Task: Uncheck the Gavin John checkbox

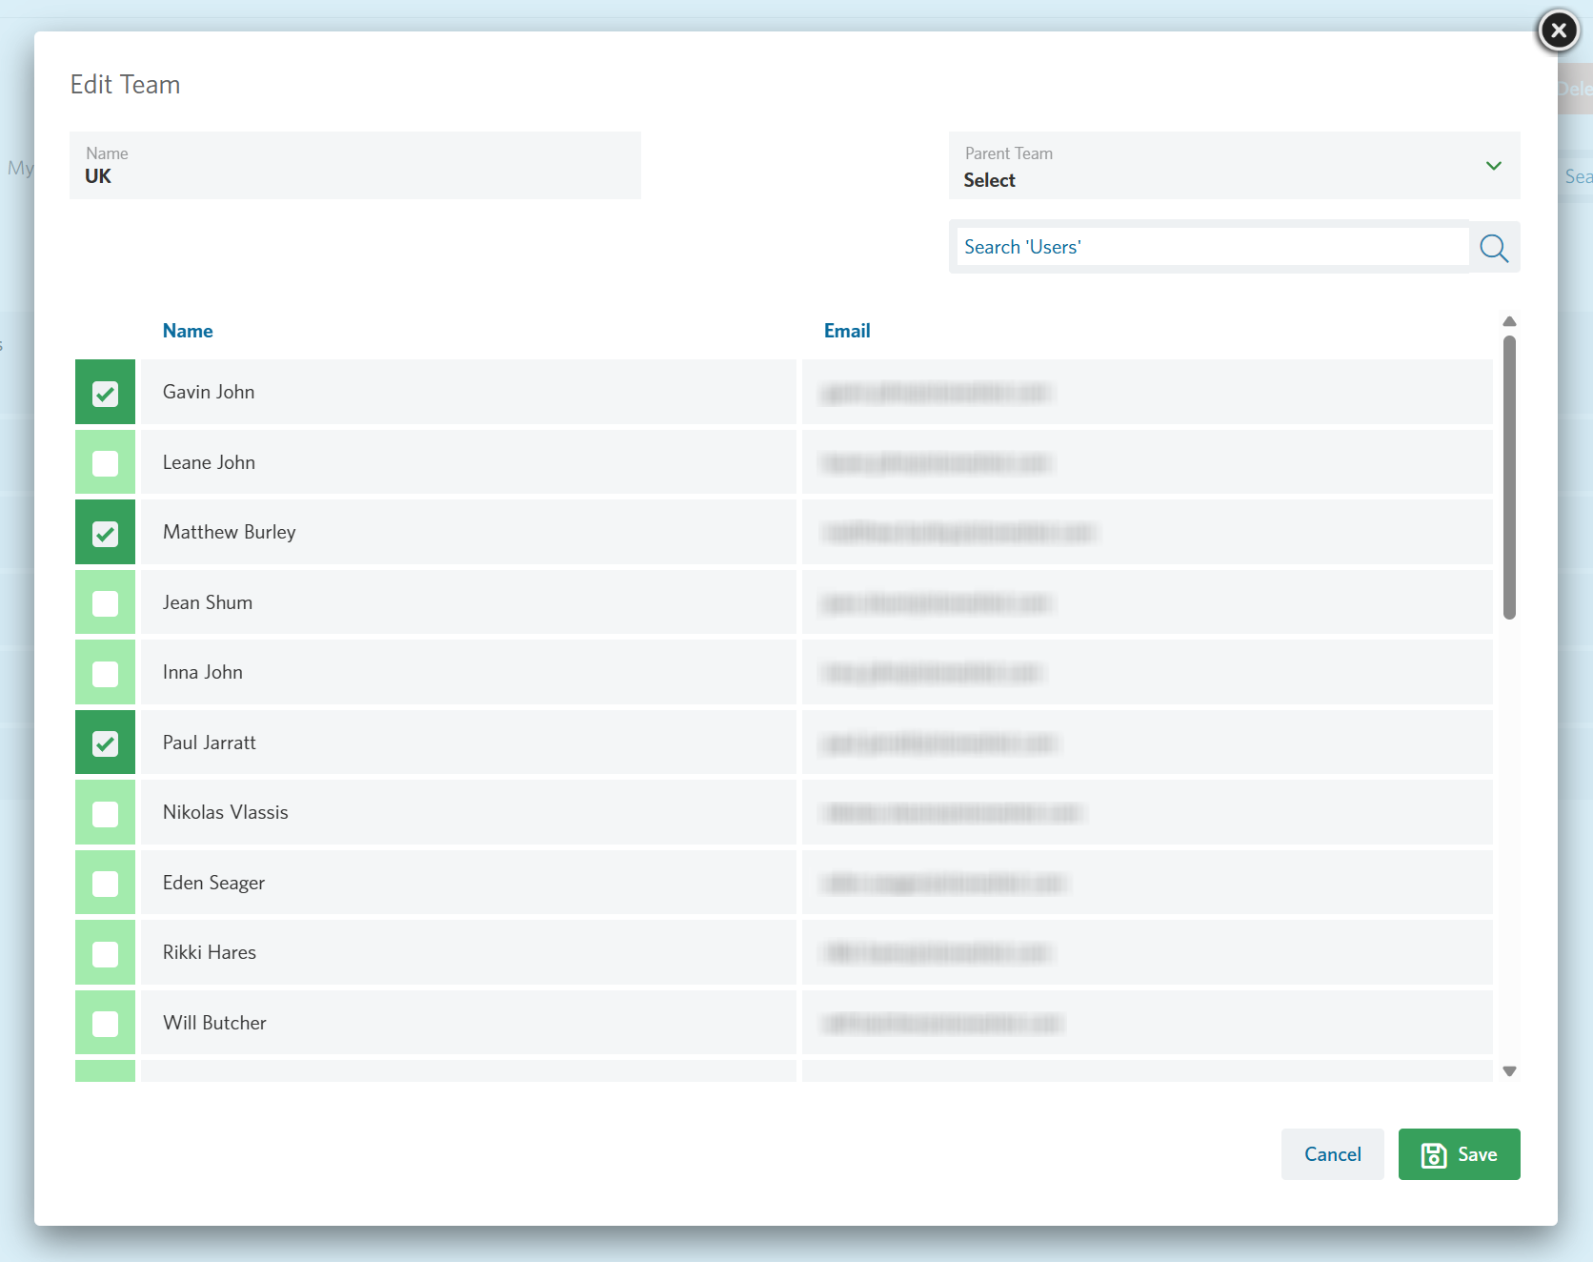Action: pos(105,393)
